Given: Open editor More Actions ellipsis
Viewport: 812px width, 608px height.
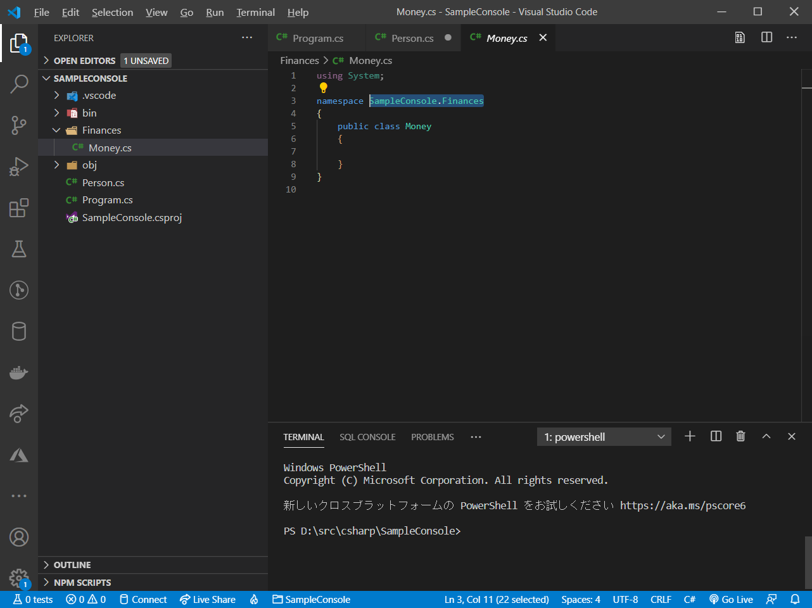Looking at the screenshot, I should click(792, 37).
